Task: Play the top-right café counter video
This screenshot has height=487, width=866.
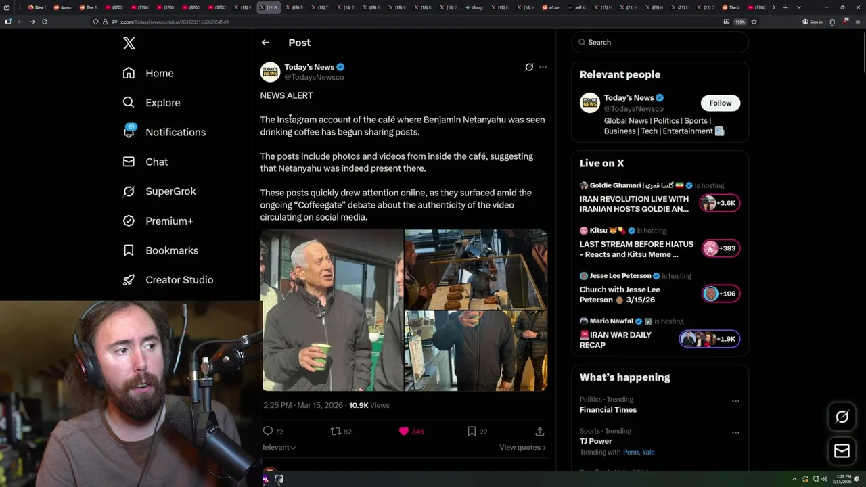Action: click(x=476, y=269)
